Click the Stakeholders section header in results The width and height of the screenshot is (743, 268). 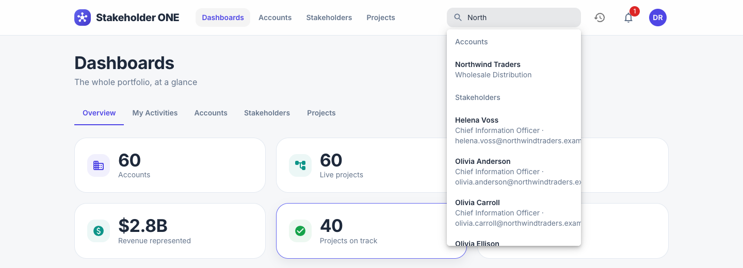(478, 97)
